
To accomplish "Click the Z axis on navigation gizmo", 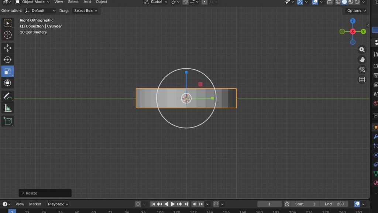I will point(353,21).
